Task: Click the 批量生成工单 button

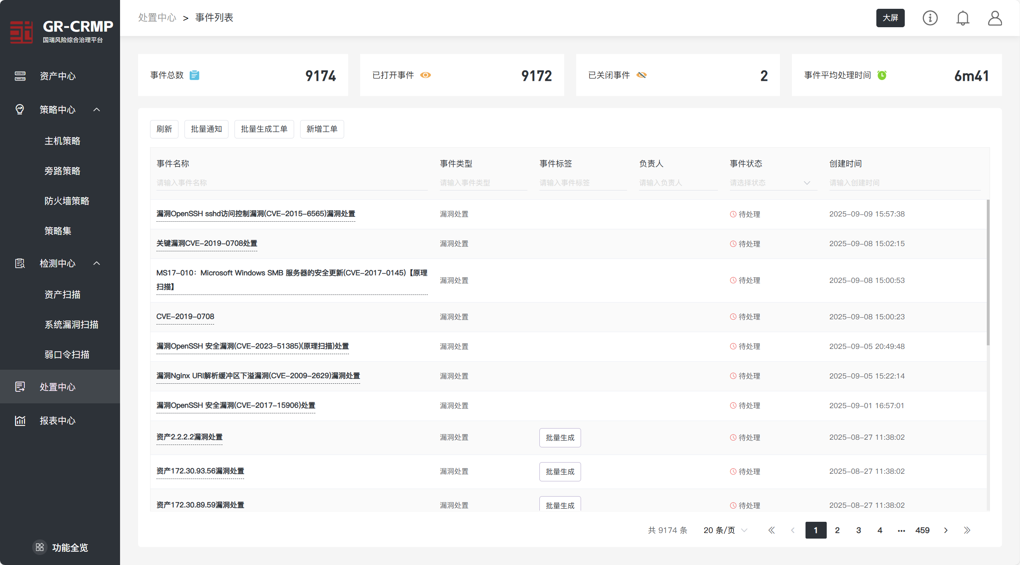Action: (264, 129)
